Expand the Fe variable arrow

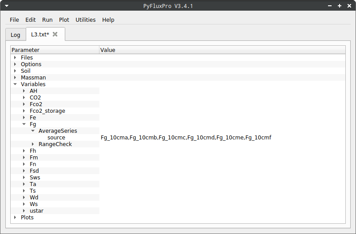pos(24,118)
